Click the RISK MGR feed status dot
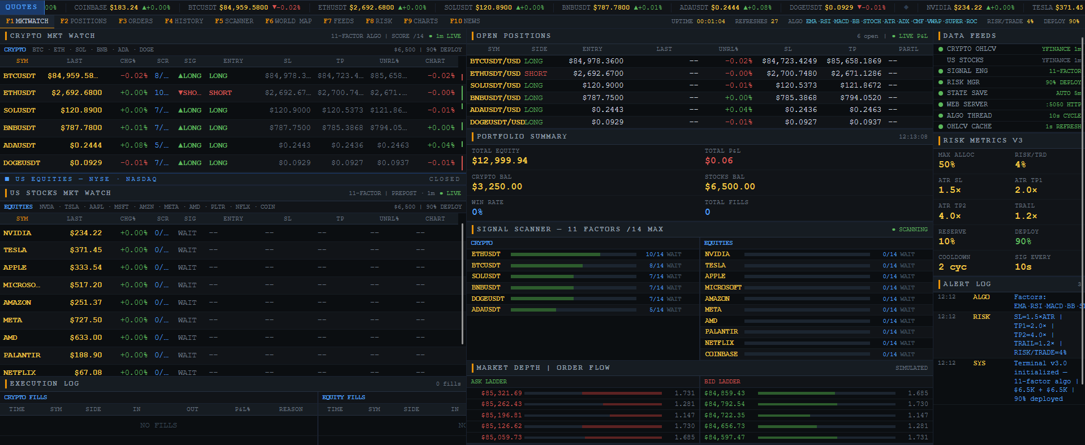1085x445 pixels. [941, 82]
